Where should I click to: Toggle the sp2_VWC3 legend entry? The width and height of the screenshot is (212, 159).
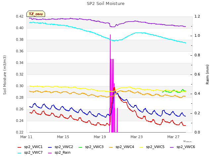(x=91, y=147)
